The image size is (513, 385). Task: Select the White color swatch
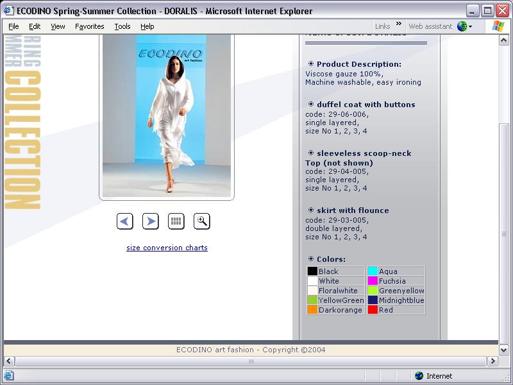(312, 281)
